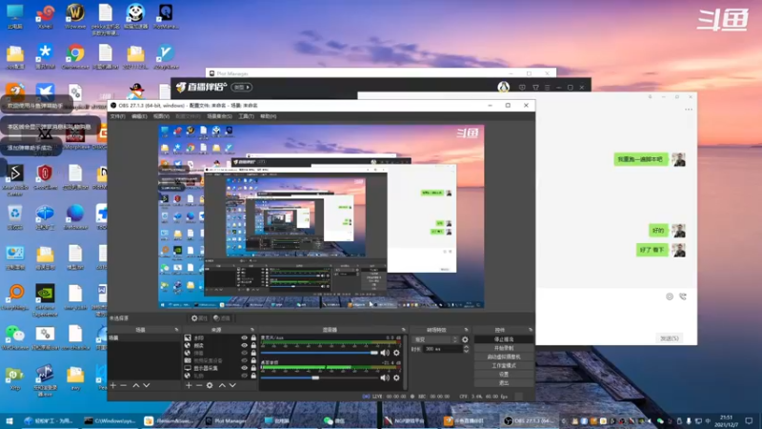The image size is (762, 429).
Task: Toggle visibility eye of 显示器采集 source
Action: pyautogui.click(x=245, y=368)
